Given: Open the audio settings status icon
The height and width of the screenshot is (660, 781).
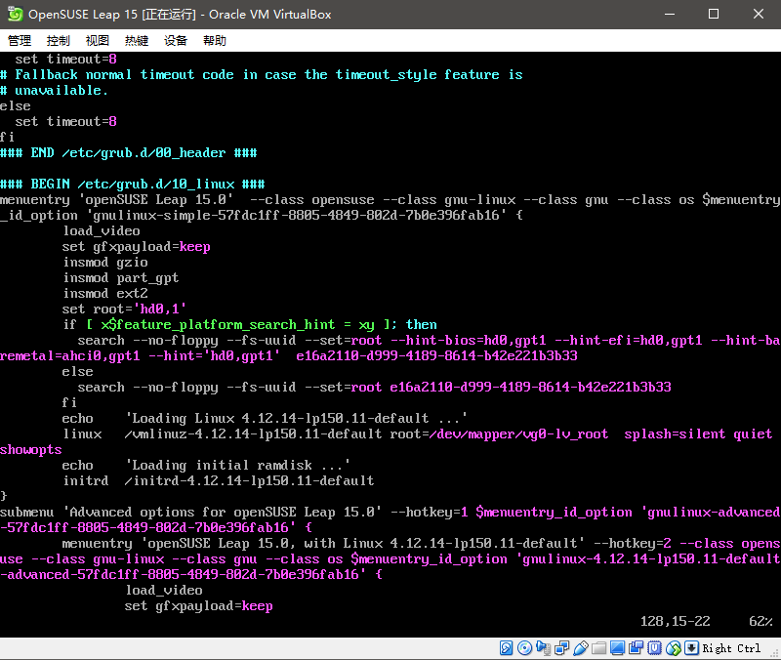Looking at the screenshot, I should 543,647.
